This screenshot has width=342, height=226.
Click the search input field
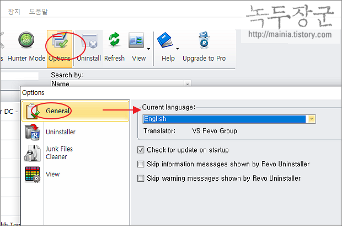(20, 76)
